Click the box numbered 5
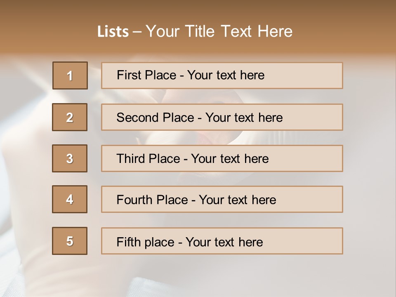The height and width of the screenshot is (297, 396). tap(70, 241)
